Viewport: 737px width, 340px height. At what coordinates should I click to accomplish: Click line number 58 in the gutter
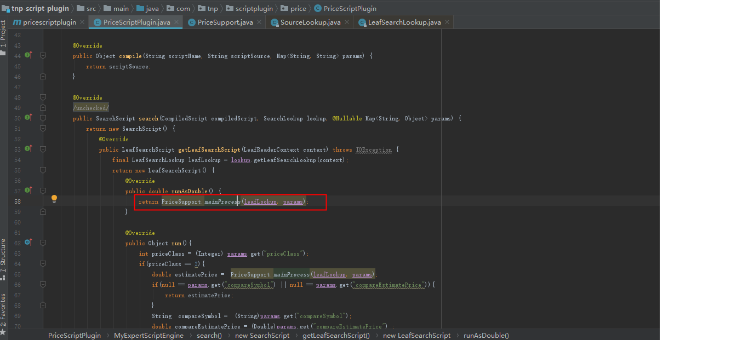coord(17,201)
